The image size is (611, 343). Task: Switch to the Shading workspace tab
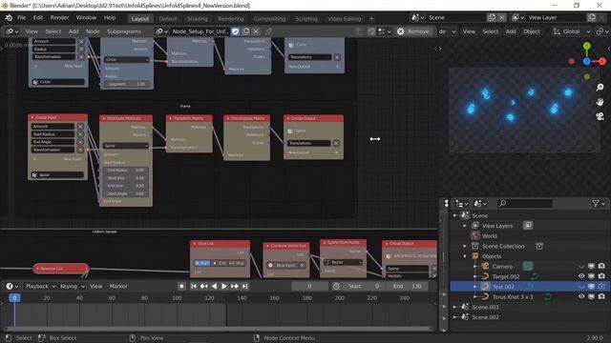pyautogui.click(x=198, y=19)
